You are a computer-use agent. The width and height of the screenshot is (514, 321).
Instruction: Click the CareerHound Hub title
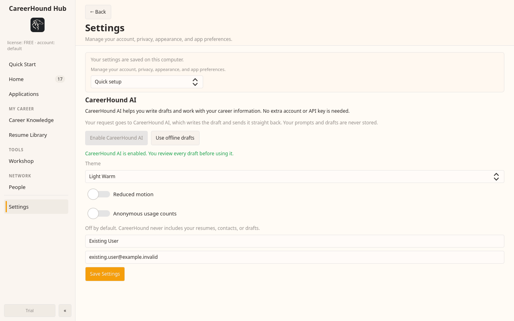point(38,8)
